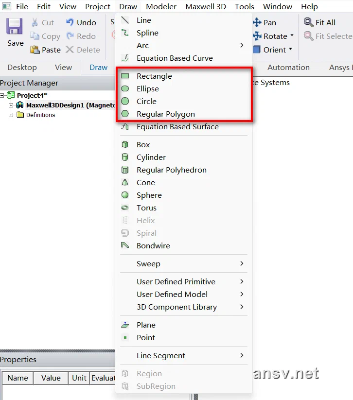Select the Equation Based Surface icon
353x400 pixels.
click(125, 126)
